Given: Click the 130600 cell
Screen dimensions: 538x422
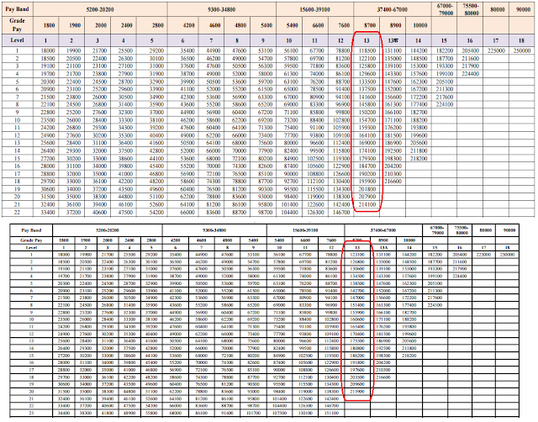Looking at the screenshot, I should (357, 269).
